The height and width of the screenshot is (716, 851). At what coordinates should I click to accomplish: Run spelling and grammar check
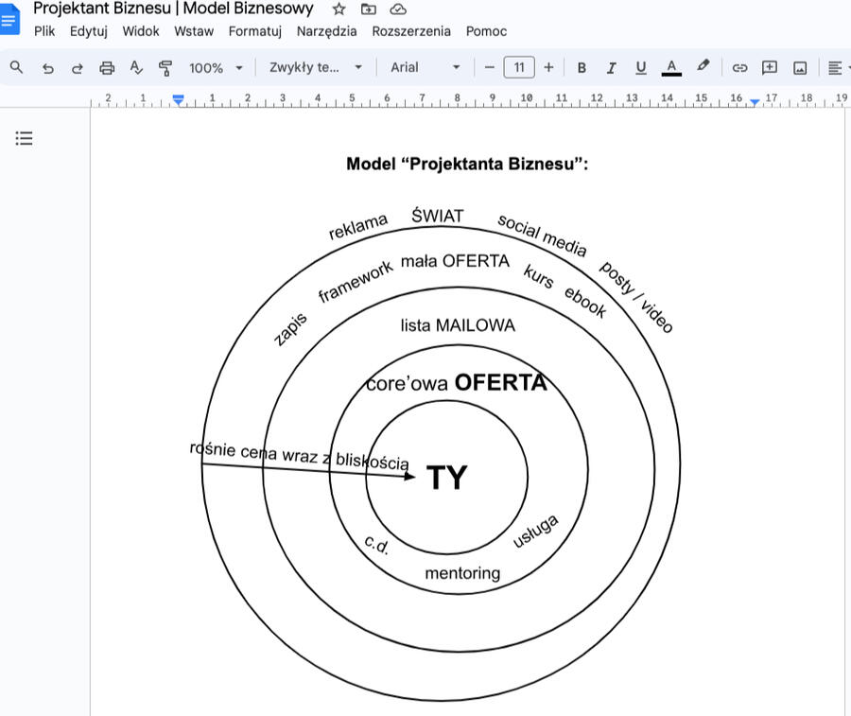pyautogui.click(x=136, y=68)
